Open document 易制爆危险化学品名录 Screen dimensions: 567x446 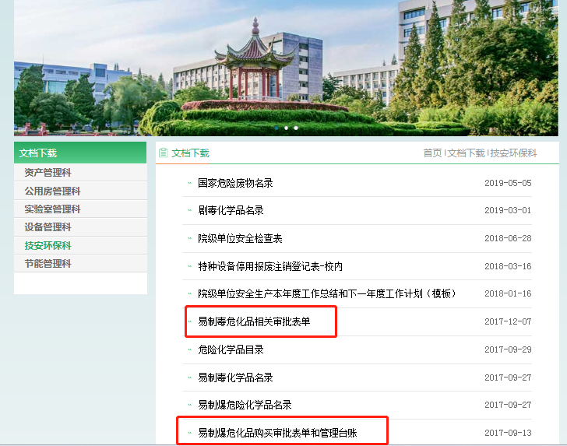point(245,405)
